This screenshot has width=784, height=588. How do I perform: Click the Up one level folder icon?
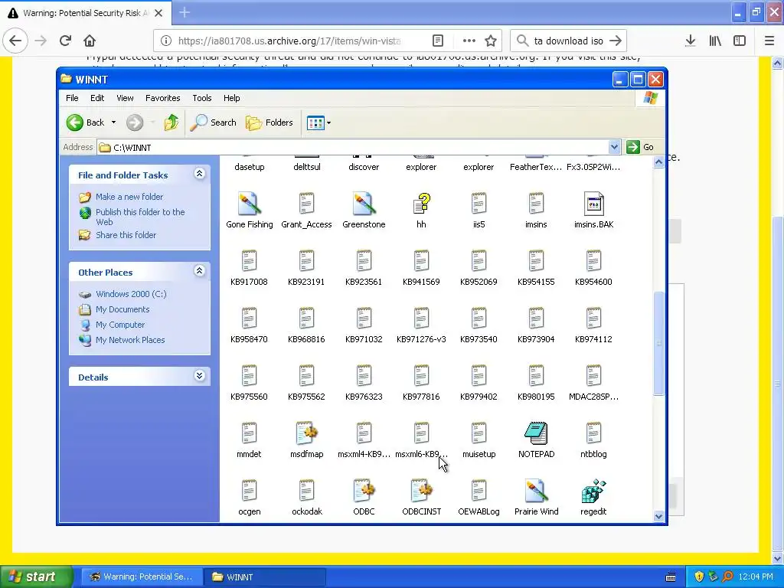[x=171, y=122]
